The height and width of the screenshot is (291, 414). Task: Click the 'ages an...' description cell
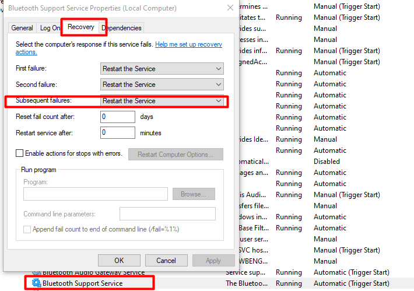[x=254, y=173]
